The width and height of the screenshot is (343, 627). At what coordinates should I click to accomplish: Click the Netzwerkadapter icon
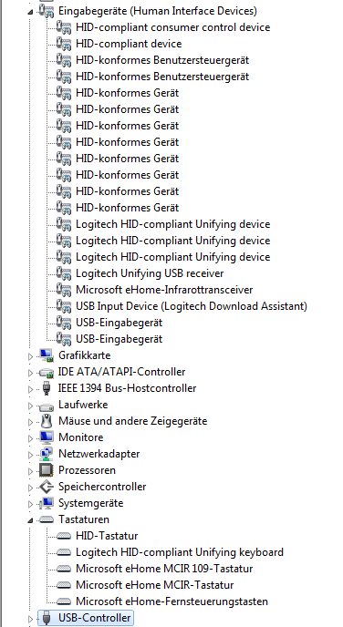point(47,454)
